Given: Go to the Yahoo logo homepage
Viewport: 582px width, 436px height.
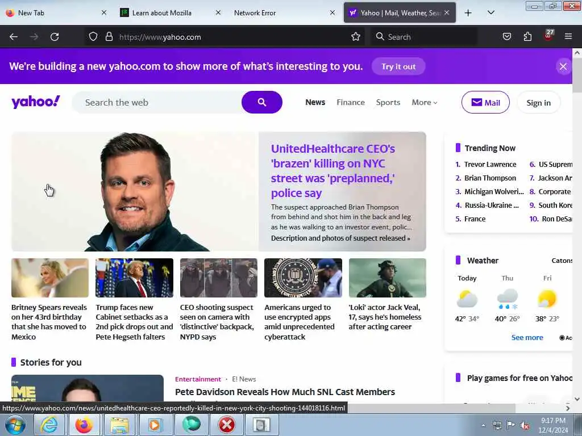Looking at the screenshot, I should coord(36,102).
